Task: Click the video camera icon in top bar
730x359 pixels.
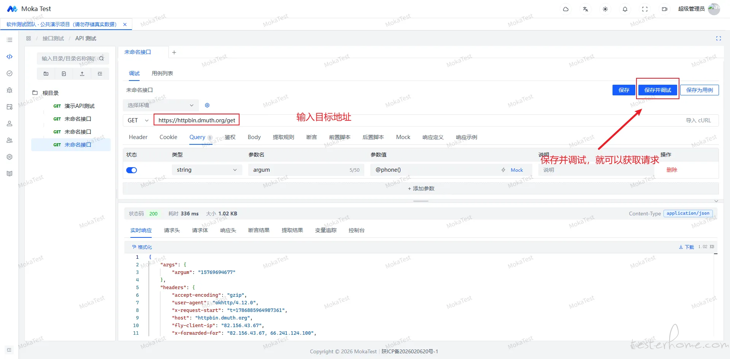Action: [x=665, y=9]
